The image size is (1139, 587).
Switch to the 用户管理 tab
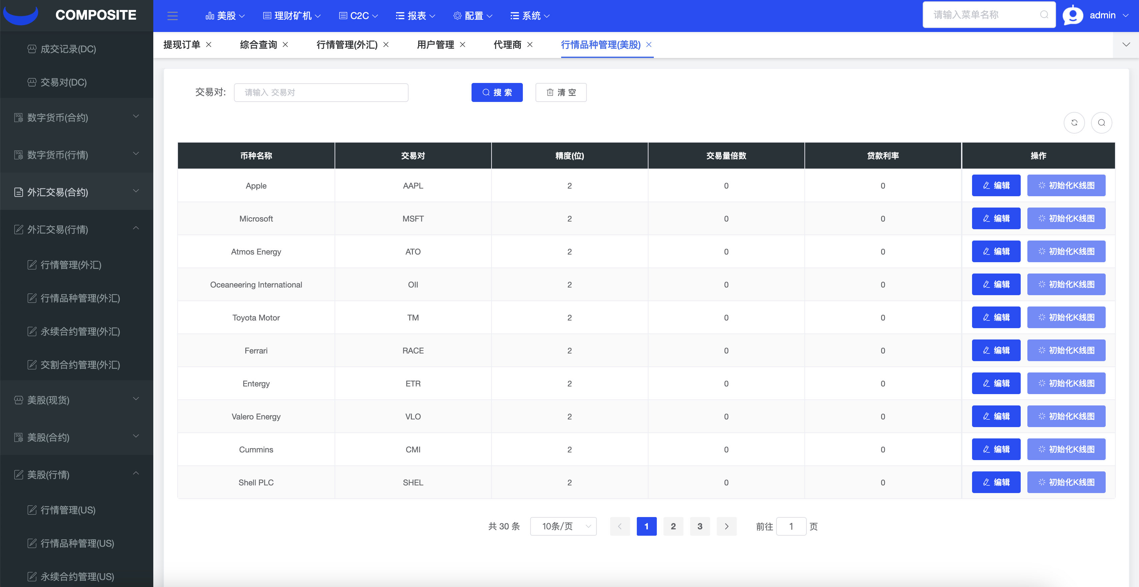click(435, 45)
